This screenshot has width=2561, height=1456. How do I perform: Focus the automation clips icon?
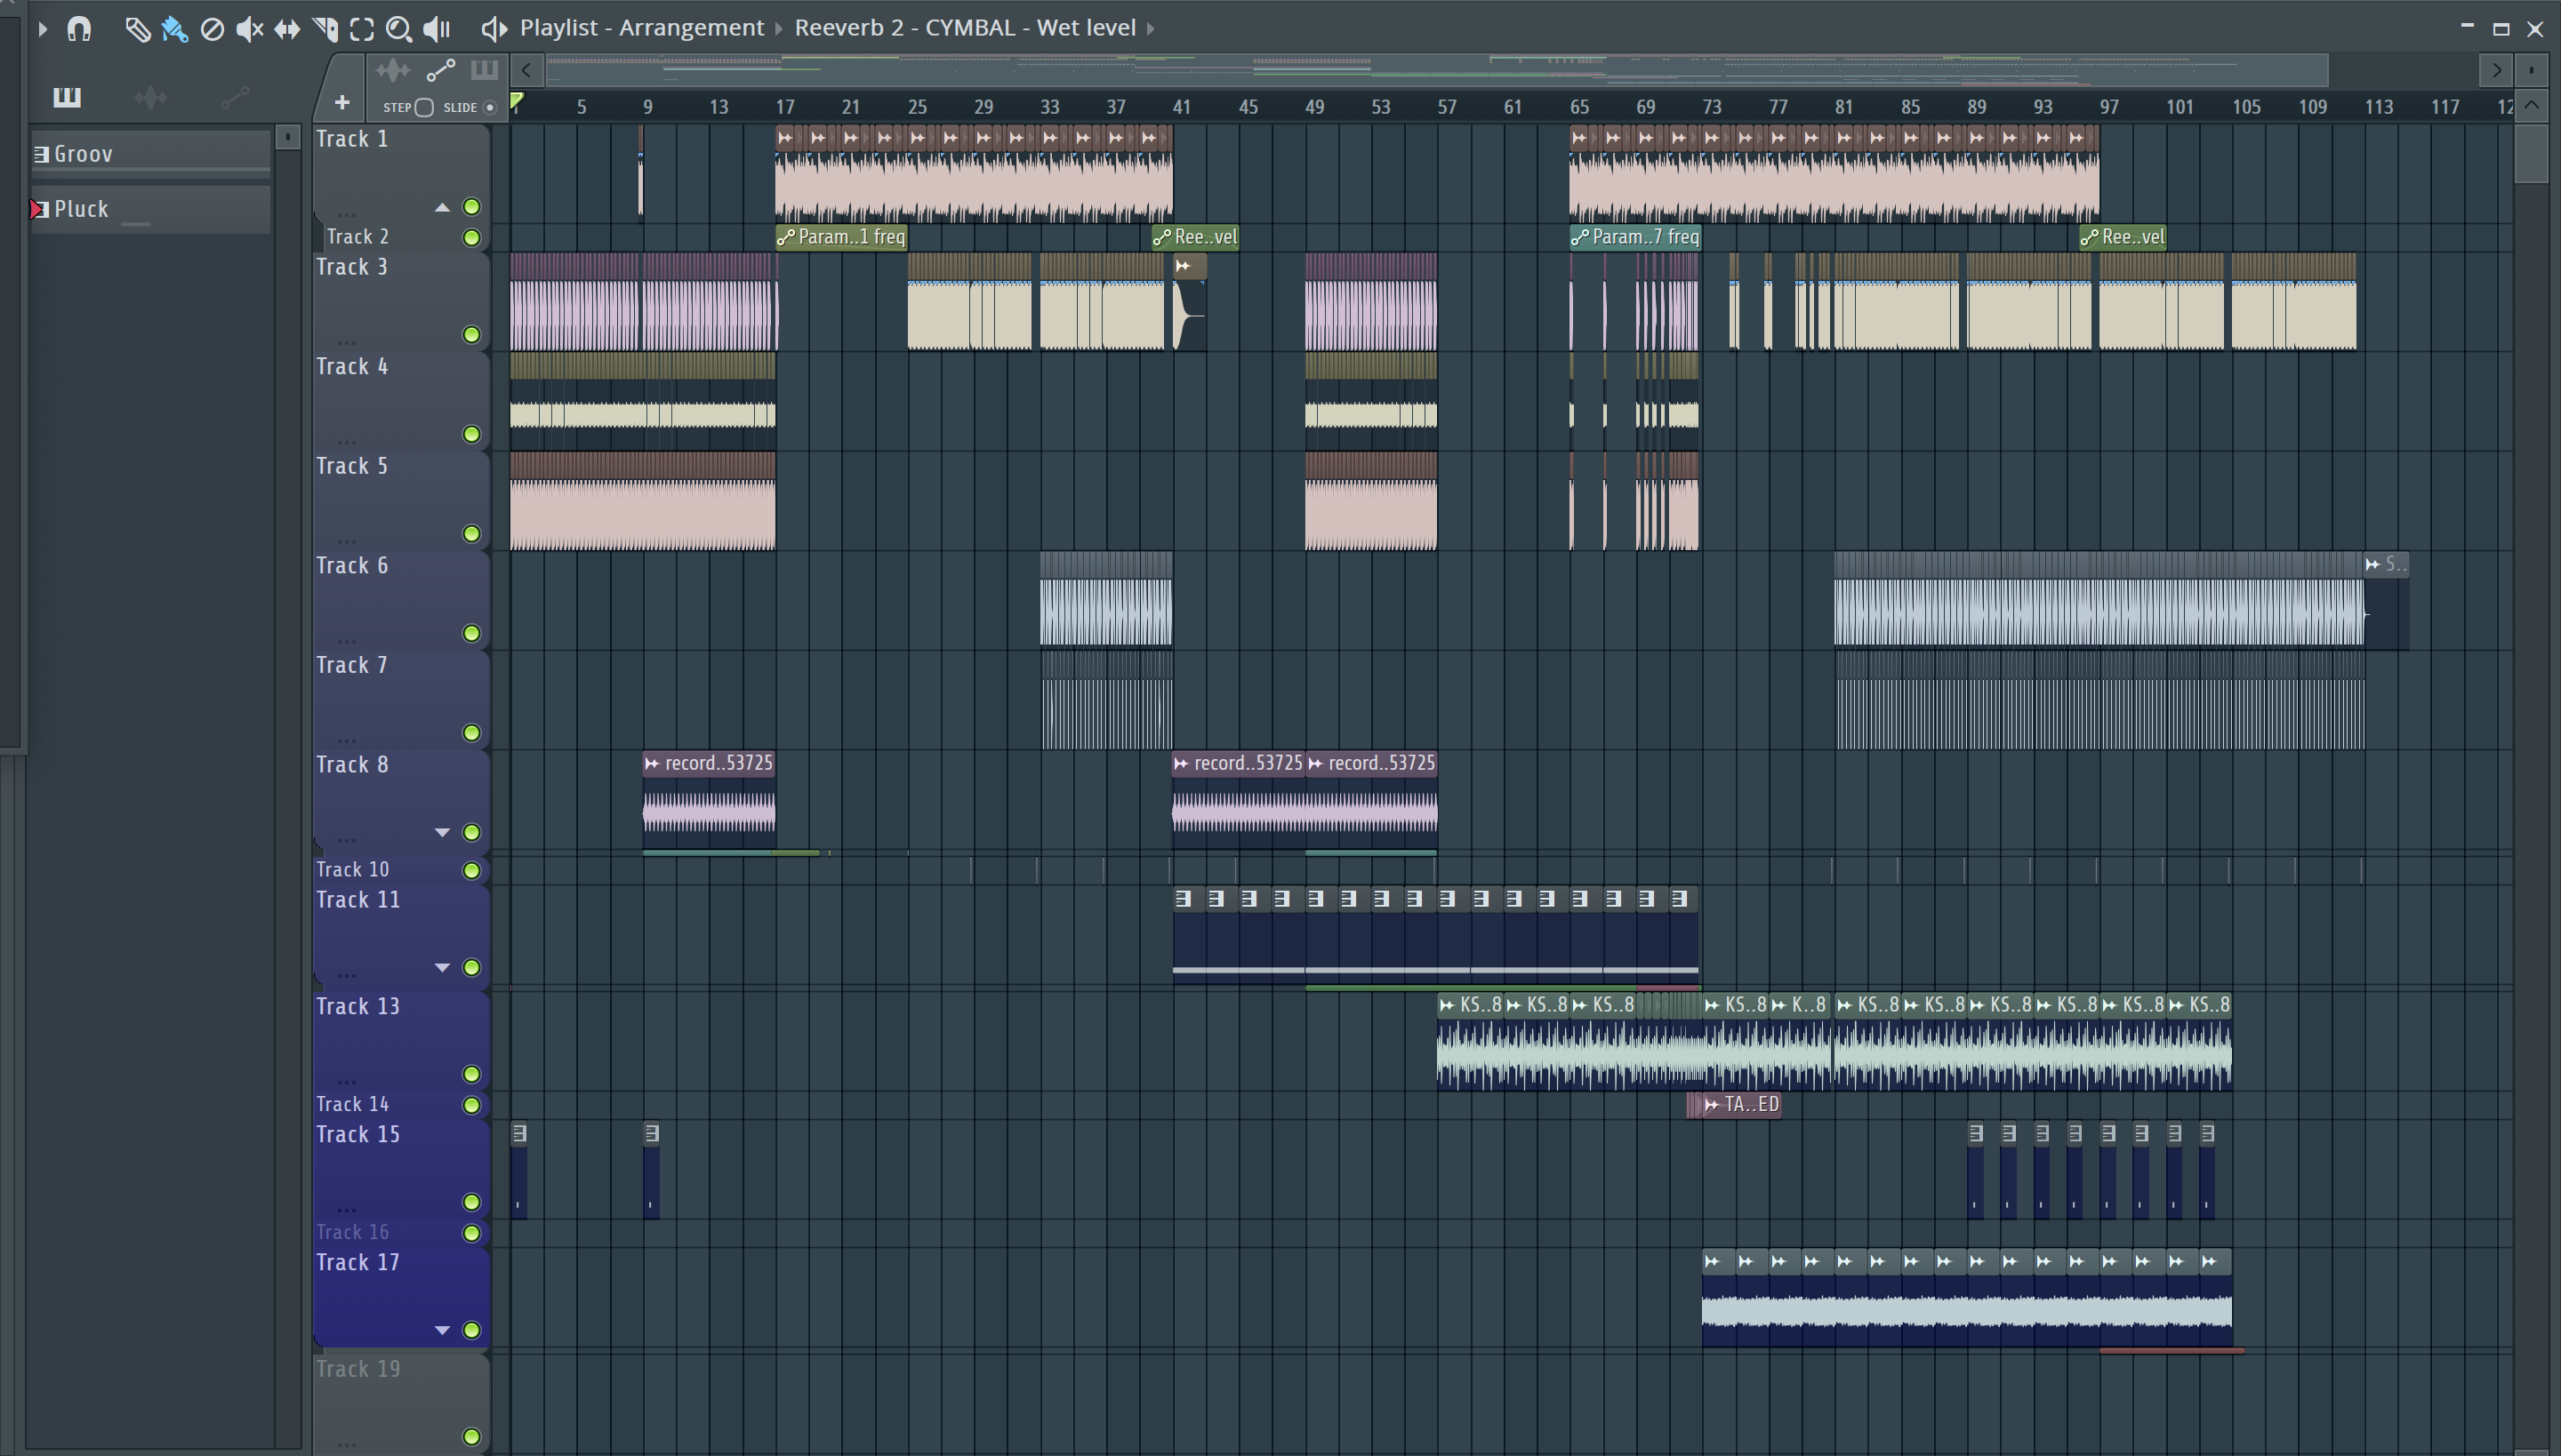pos(440,70)
